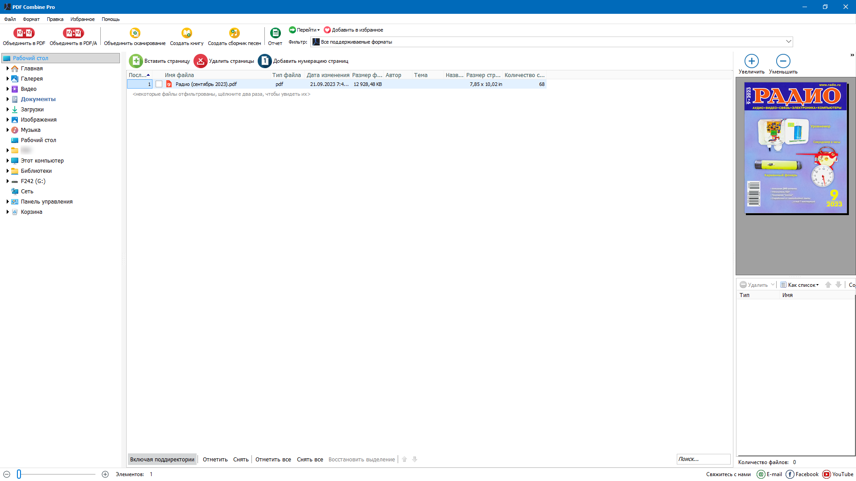Click the Отметить все button
Screen dimensions: 856x481
(x=273, y=459)
